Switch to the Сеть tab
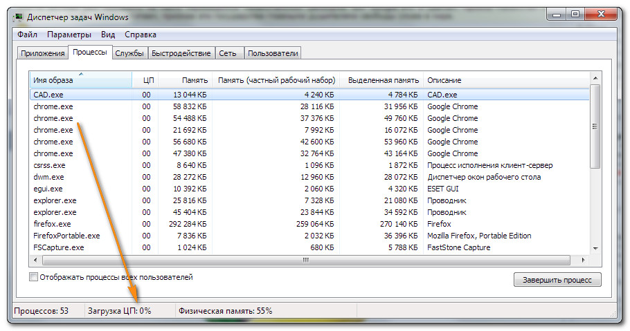Viewport: 630px width, 331px height. coord(228,53)
